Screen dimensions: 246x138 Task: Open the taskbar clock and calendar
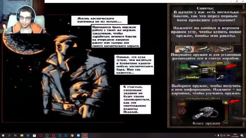(x=235, y=135)
